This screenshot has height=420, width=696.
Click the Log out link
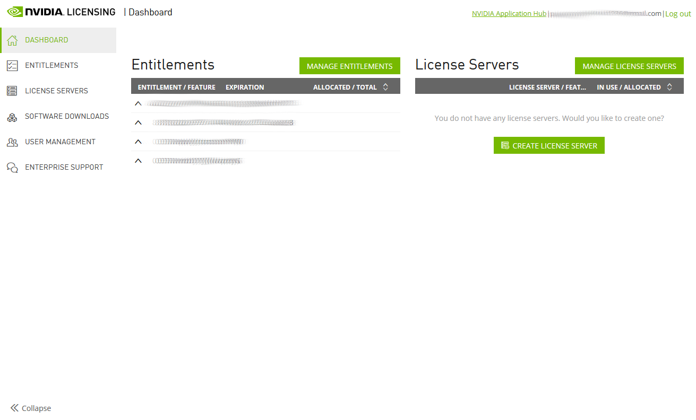[678, 14]
